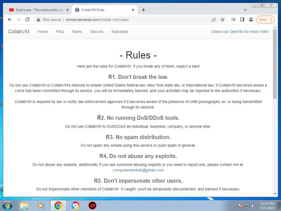281x211 pixels.
Task: Click the volume speaker icon
Action: click(253, 206)
